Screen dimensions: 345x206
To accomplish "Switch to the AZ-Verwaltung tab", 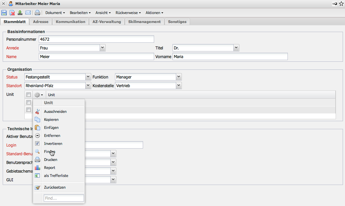I will [x=107, y=22].
